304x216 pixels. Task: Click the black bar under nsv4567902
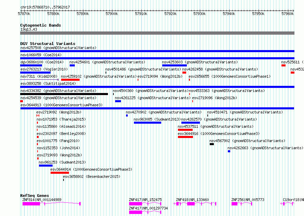(x=212, y=144)
